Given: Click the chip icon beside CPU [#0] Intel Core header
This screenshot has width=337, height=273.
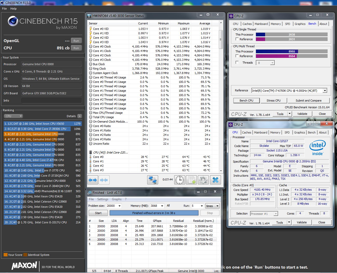Looking at the screenshot, I should click(91, 152).
